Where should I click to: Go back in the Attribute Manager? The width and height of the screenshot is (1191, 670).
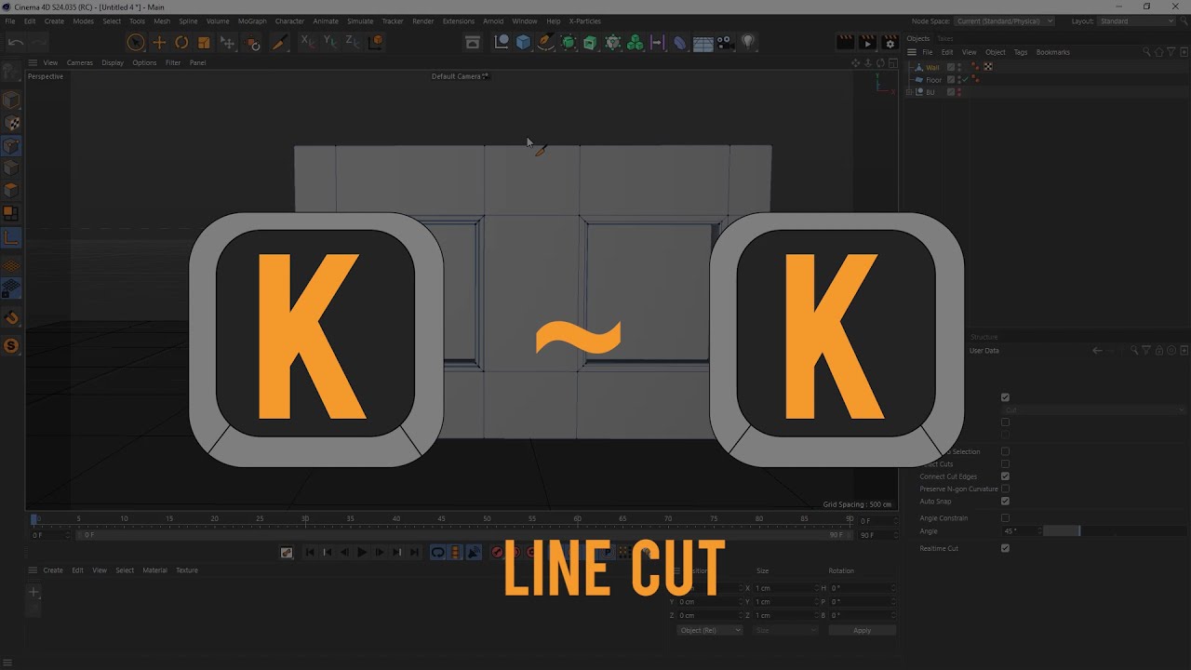point(1097,350)
